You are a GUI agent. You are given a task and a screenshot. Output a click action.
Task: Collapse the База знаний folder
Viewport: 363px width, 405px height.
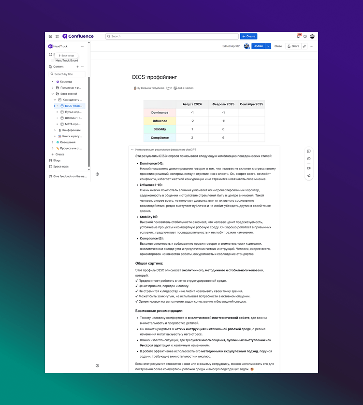(53, 94)
